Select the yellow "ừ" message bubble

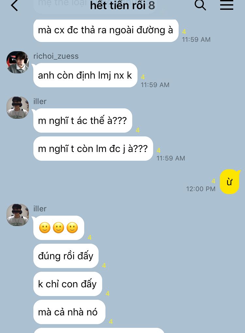230,182
